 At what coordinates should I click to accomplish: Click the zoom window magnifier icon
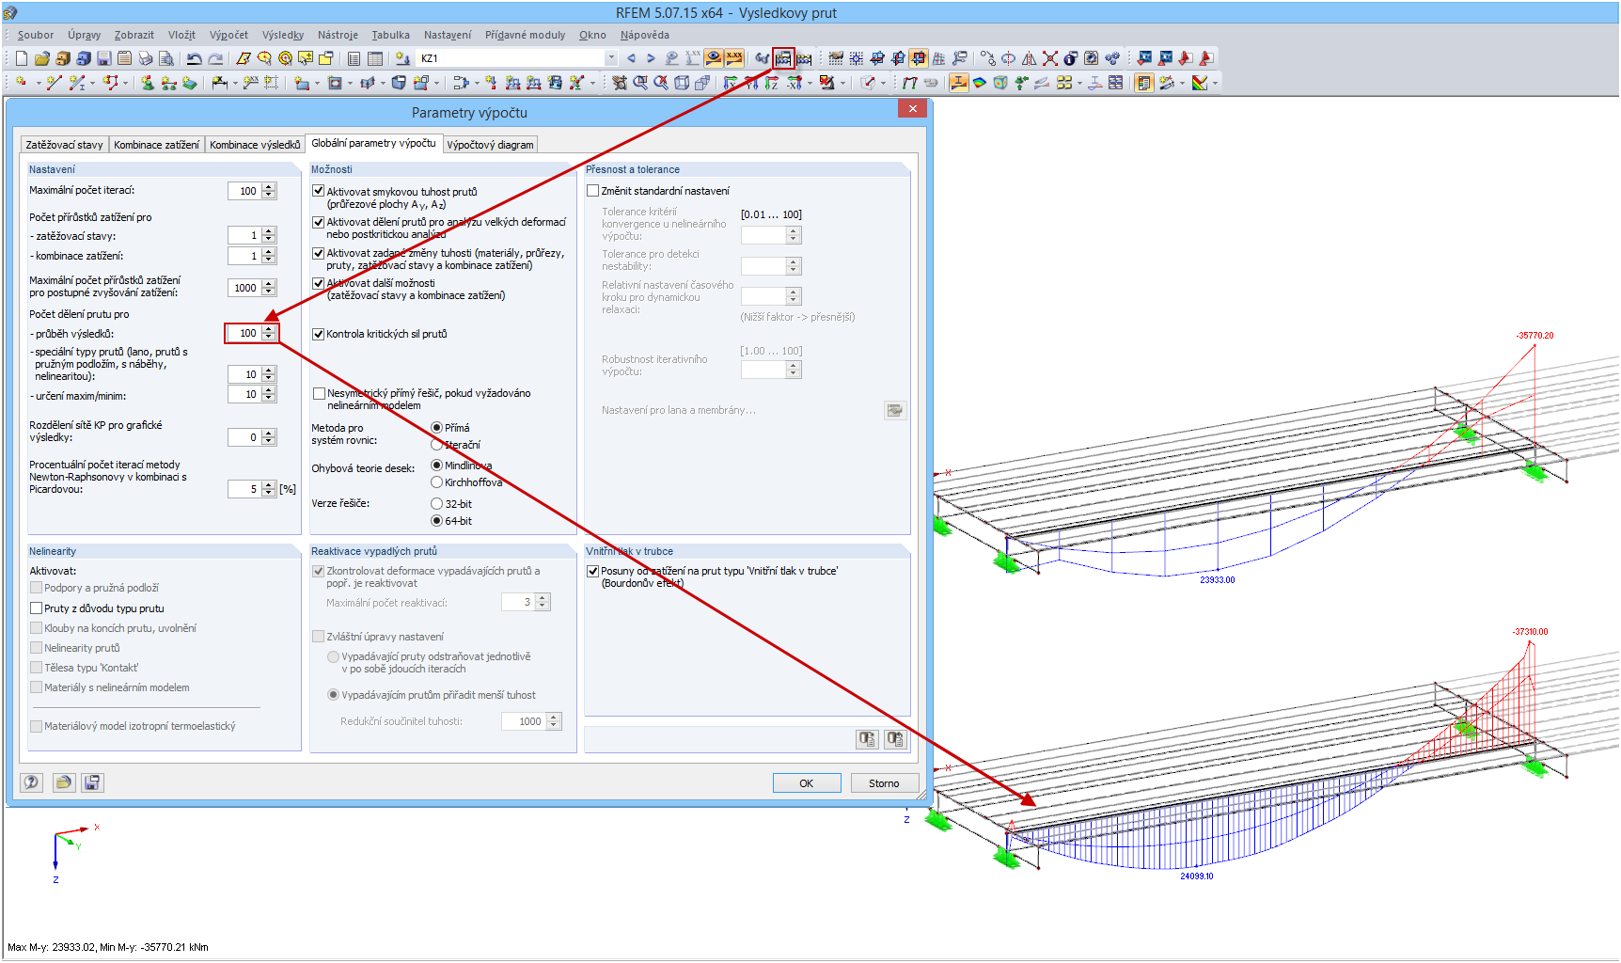point(640,83)
